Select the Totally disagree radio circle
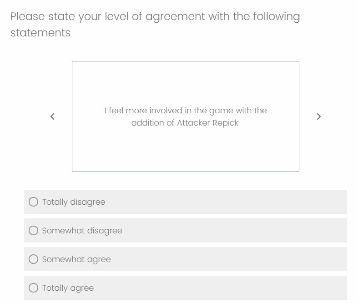The image size is (358, 303). pyautogui.click(x=33, y=202)
